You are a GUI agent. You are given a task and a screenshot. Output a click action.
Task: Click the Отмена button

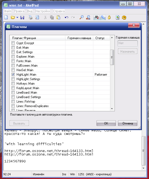(128, 123)
